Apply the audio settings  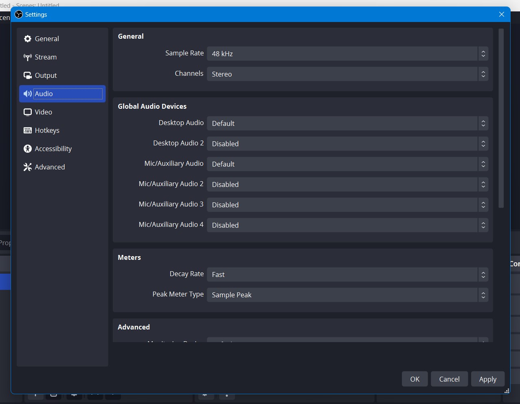(x=487, y=379)
